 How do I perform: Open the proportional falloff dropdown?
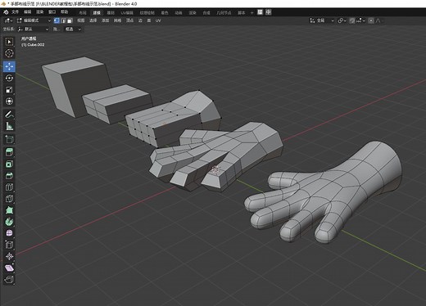(x=379, y=20)
